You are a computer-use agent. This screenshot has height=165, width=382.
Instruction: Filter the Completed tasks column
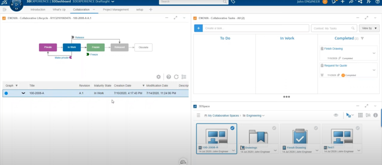(362, 38)
